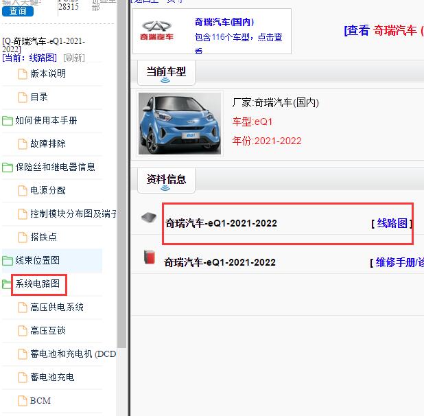This screenshot has width=424, height=416.
Task: Click document icon beside 控制模块分布图
Action: coord(23,214)
